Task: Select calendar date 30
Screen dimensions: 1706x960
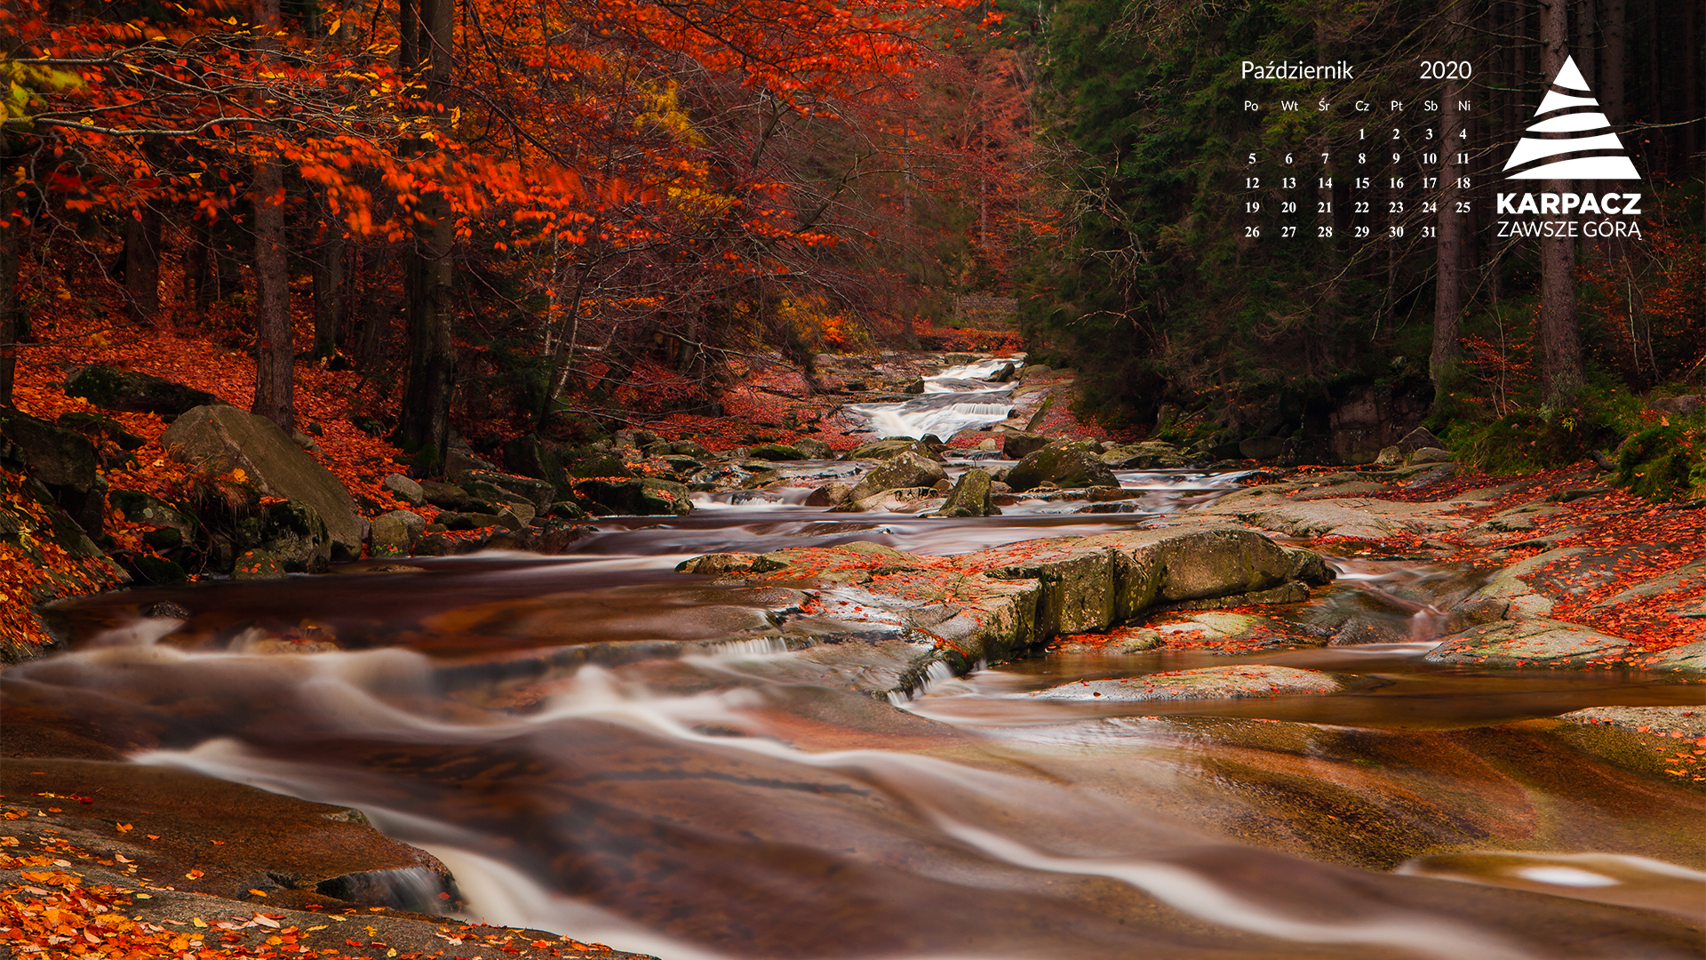Action: tap(1396, 232)
